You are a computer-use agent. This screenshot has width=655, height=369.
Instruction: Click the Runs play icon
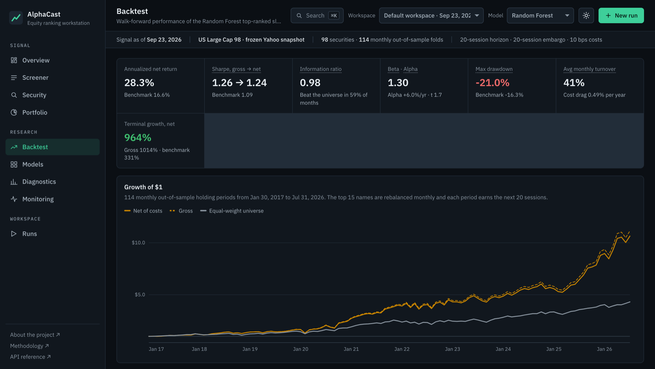14,234
